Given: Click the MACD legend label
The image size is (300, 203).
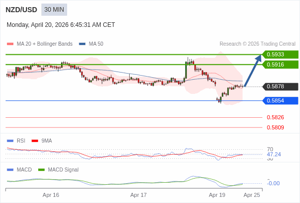Looking at the screenshot, I should pos(24,170).
